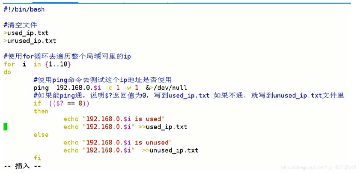Click the '#!/bin/bash' shebang line

[24, 10]
